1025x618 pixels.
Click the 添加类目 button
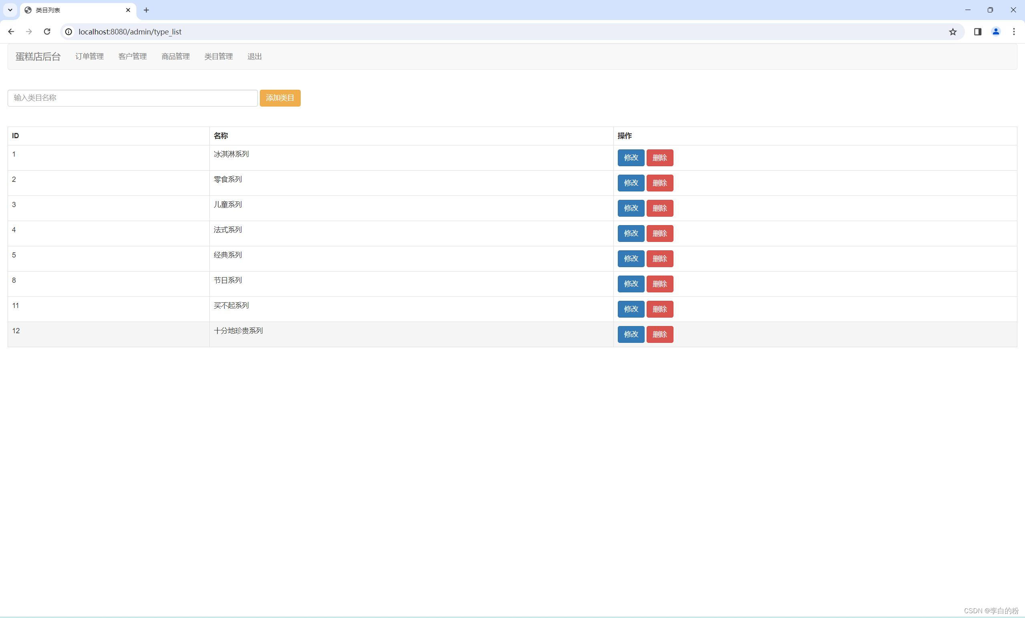pos(280,98)
